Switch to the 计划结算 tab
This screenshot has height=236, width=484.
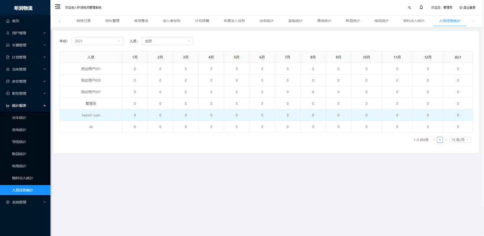(202, 21)
